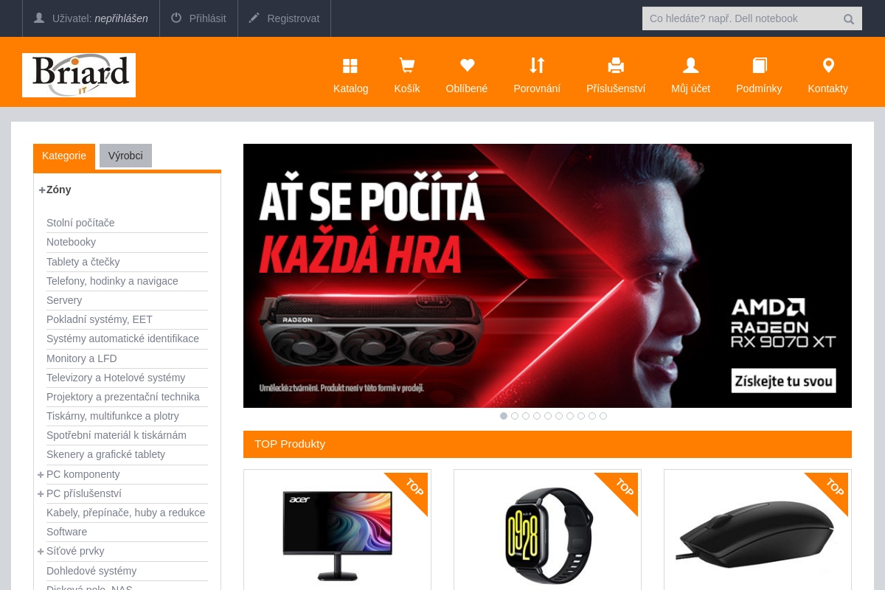This screenshot has height=590, width=885.
Task: Open Kontakty map pin icon
Action: (x=828, y=66)
